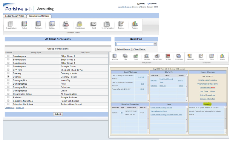Open Process icon in List Screens toolbar
The height and width of the screenshot is (143, 233).
coord(201,57)
